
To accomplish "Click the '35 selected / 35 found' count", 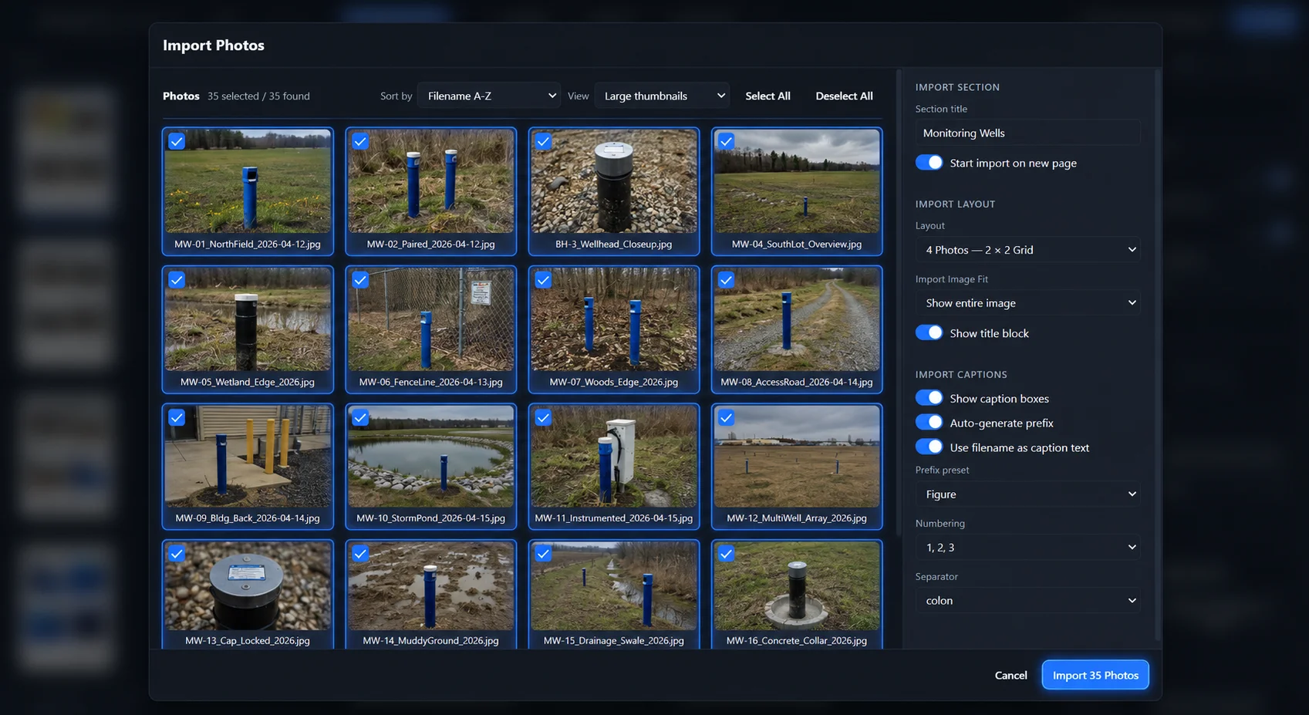I will point(258,96).
